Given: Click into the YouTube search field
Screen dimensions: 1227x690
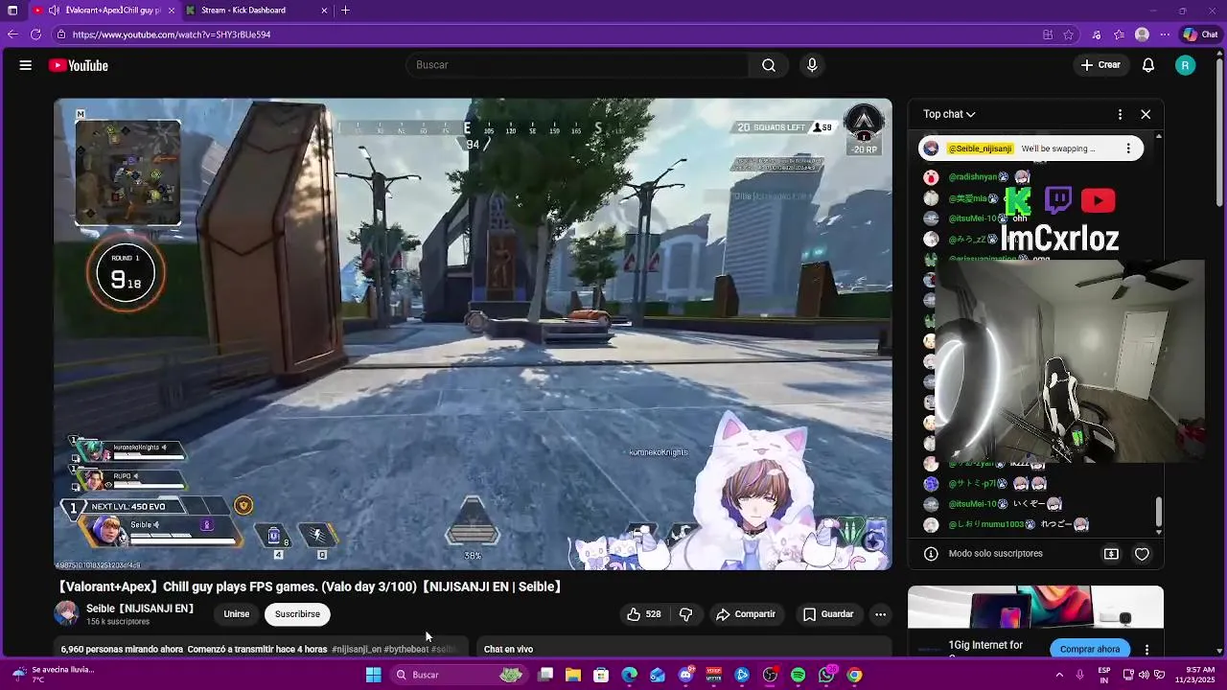Looking at the screenshot, I should (x=577, y=65).
